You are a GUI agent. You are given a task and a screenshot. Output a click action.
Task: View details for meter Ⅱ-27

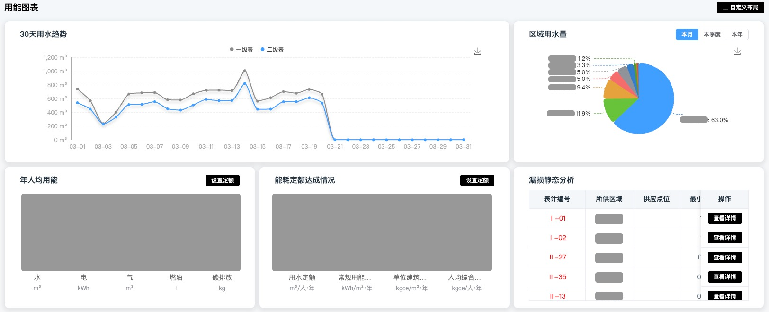point(724,258)
